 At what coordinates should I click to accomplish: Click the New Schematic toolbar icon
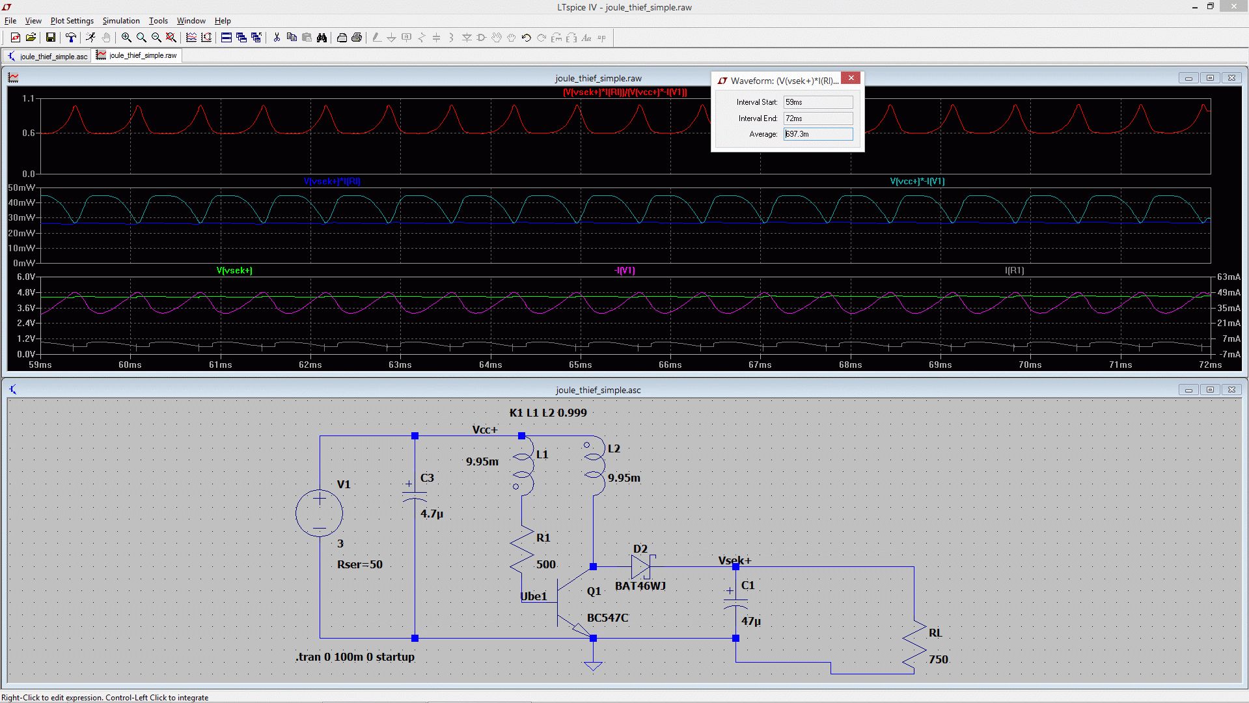pyautogui.click(x=15, y=38)
